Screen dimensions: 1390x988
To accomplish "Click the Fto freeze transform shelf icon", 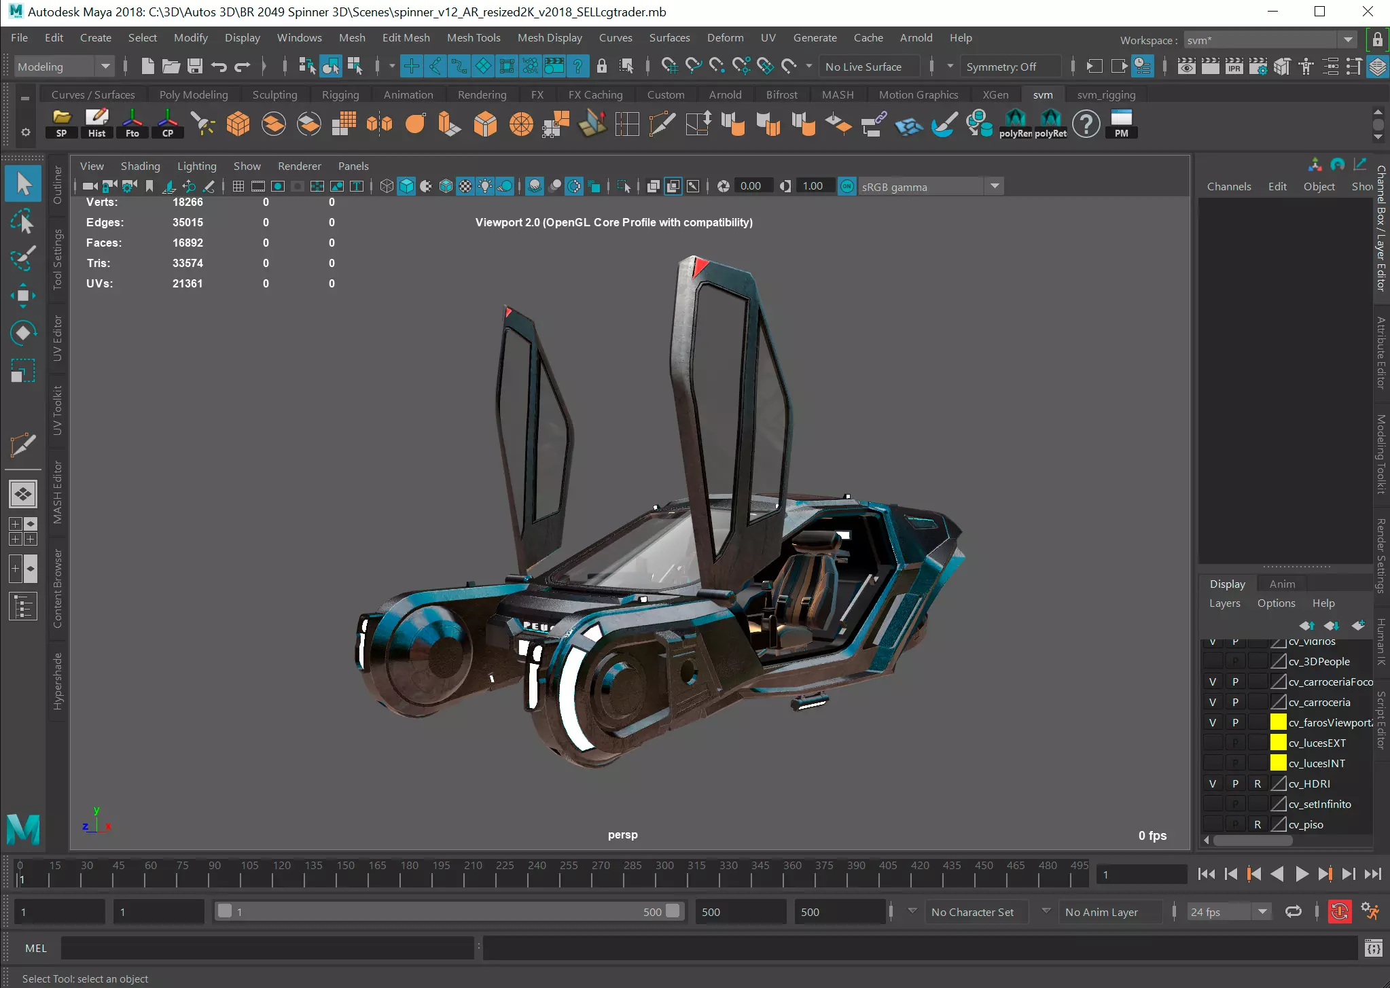I will (132, 124).
